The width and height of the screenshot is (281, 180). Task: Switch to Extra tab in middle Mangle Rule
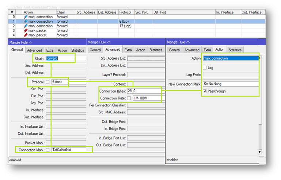128,50
